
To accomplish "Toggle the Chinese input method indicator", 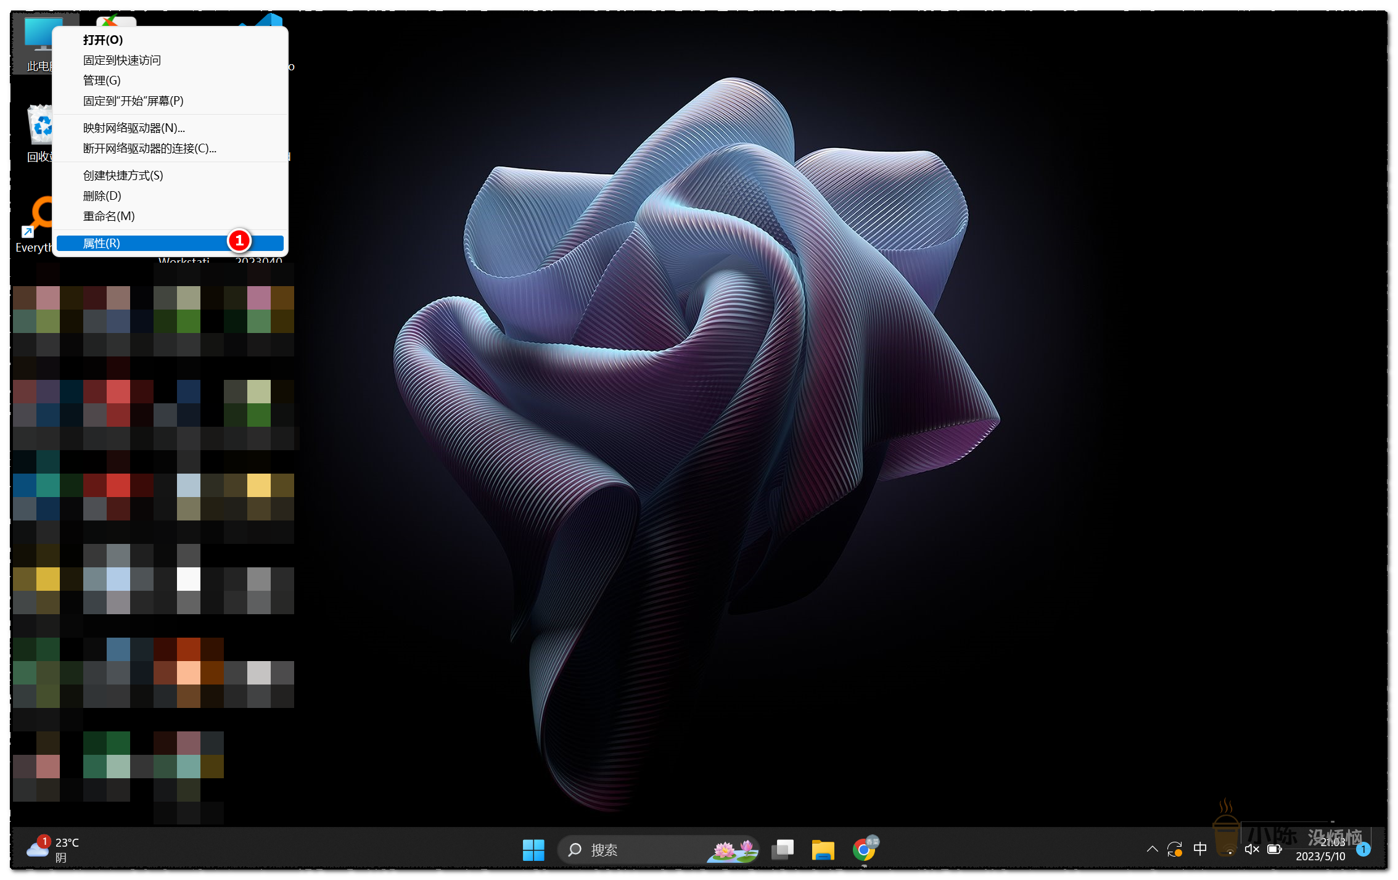I will tap(1200, 849).
